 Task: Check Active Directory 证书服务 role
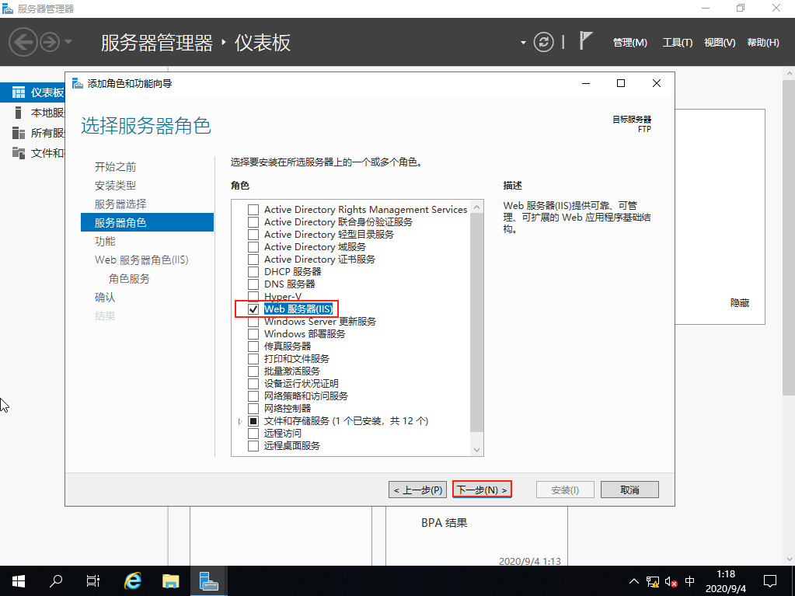(253, 260)
